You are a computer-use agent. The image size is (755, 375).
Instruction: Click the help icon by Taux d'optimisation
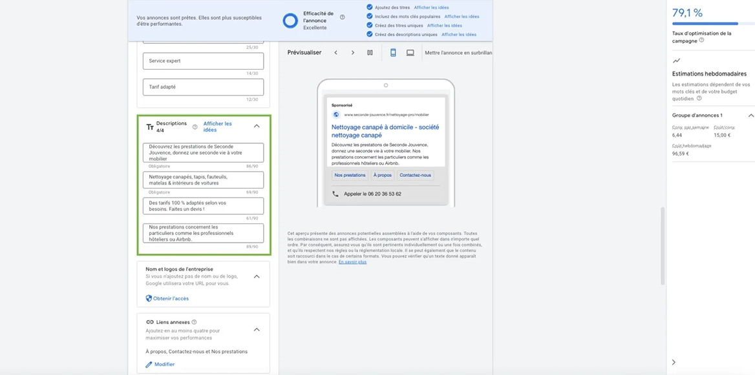coord(701,41)
